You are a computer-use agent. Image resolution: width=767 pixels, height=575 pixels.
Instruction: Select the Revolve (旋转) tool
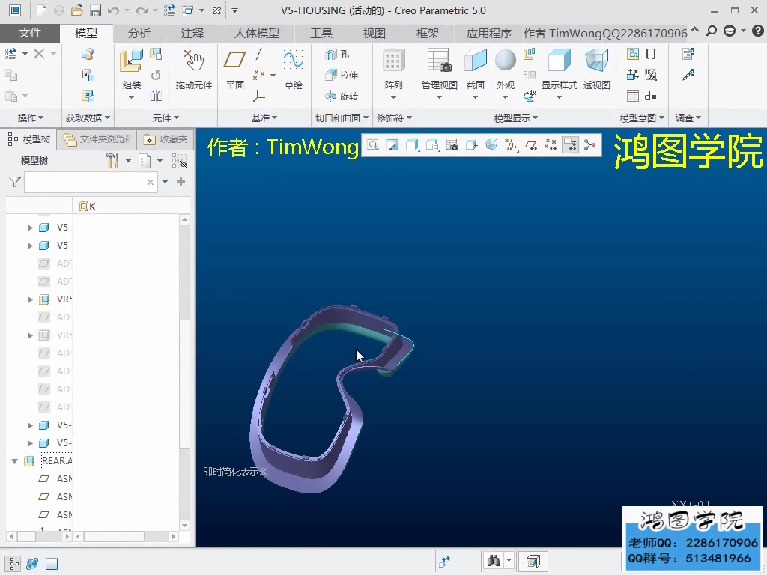[x=342, y=96]
